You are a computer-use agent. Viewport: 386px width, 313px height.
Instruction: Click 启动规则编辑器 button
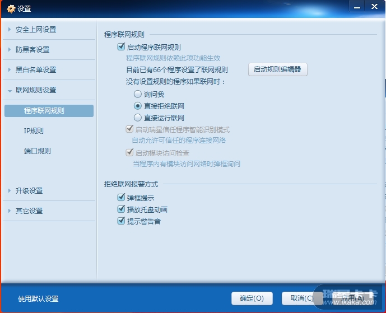[277, 69]
